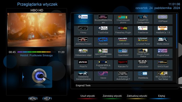
Task: Launch the RakutenTV plugin
Action: coord(123,64)
